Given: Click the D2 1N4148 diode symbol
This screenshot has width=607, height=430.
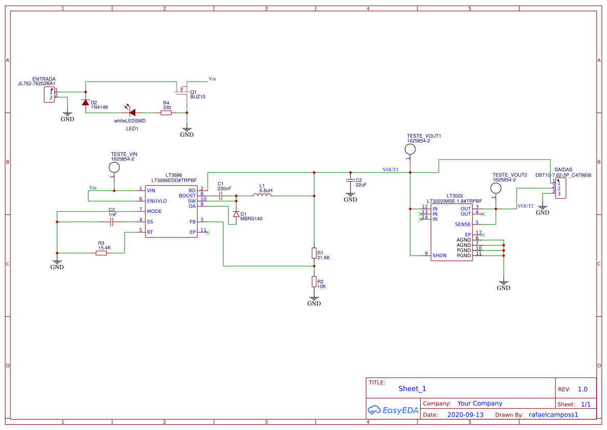Looking at the screenshot, I should [x=86, y=102].
